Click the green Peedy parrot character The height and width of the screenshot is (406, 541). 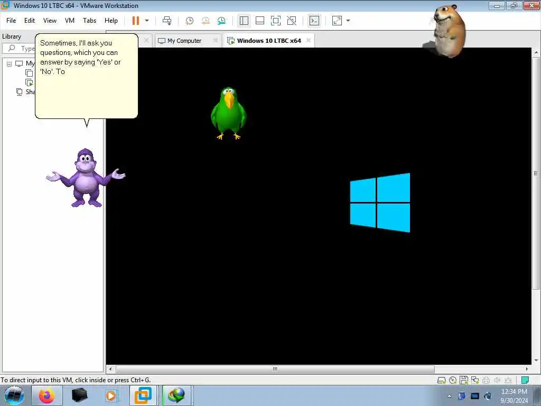228,113
